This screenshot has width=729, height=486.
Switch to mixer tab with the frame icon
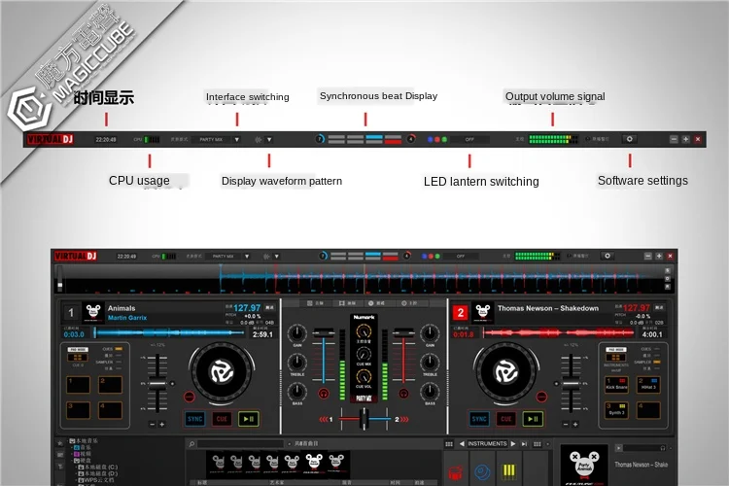click(x=347, y=303)
